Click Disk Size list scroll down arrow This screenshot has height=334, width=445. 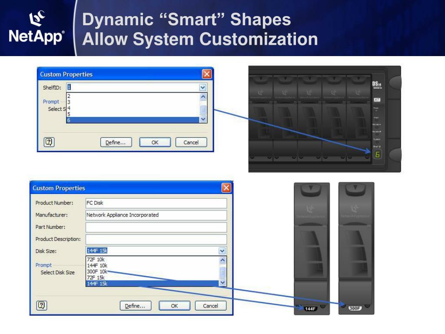click(222, 283)
